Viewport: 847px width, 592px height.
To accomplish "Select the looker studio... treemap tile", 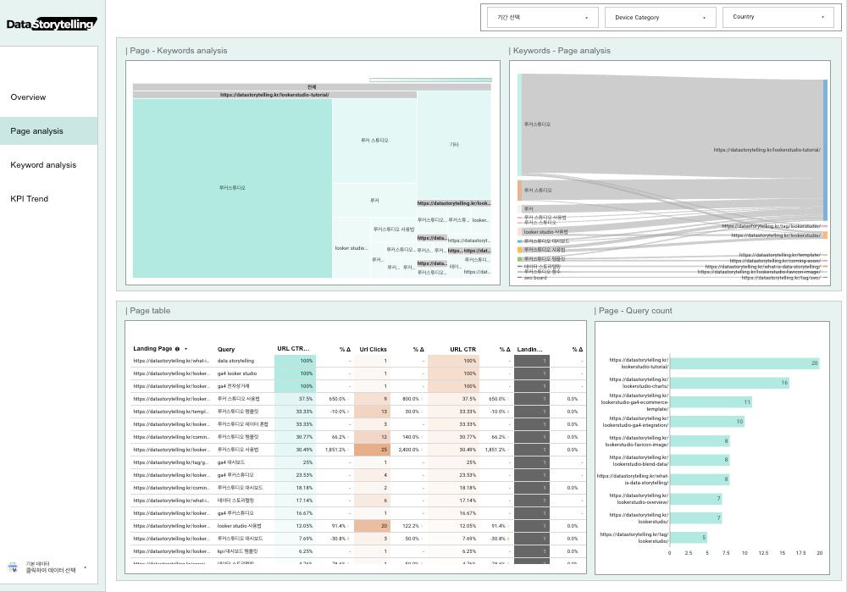I will [352, 248].
